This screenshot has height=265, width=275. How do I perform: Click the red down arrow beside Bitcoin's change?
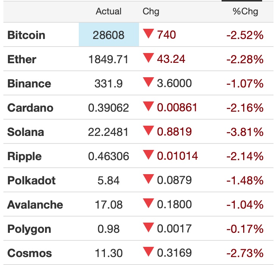148,34
